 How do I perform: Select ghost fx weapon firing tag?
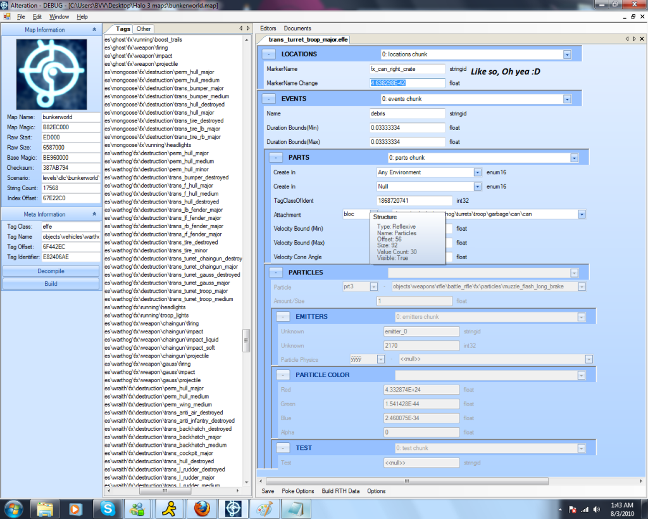(136, 48)
